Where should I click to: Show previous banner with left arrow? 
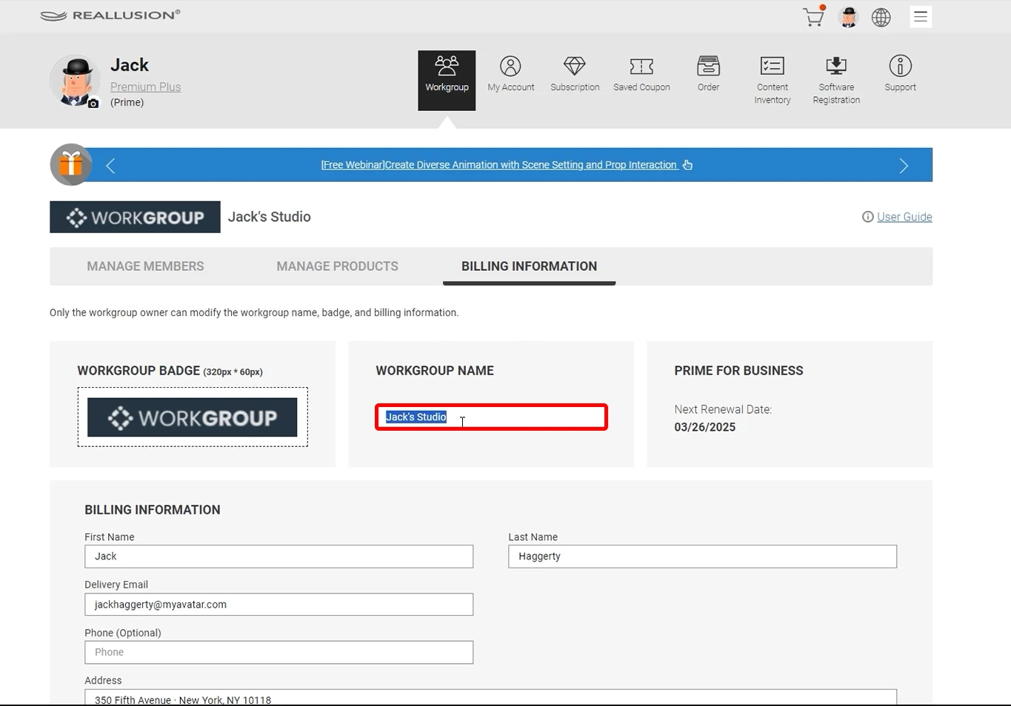click(x=111, y=166)
